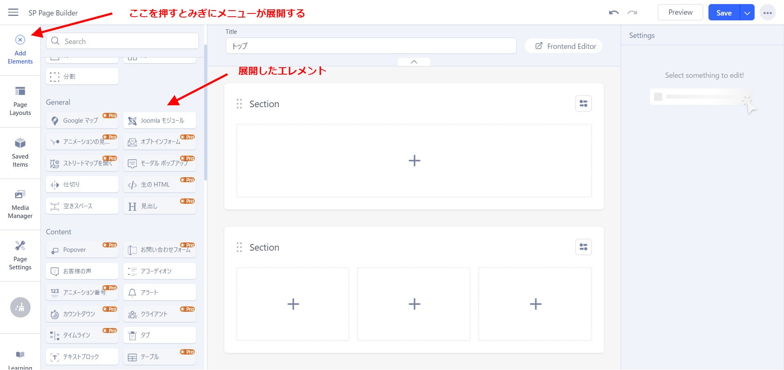The height and width of the screenshot is (370, 784).
Task: Click the undo arrow icon
Action: pyautogui.click(x=613, y=13)
